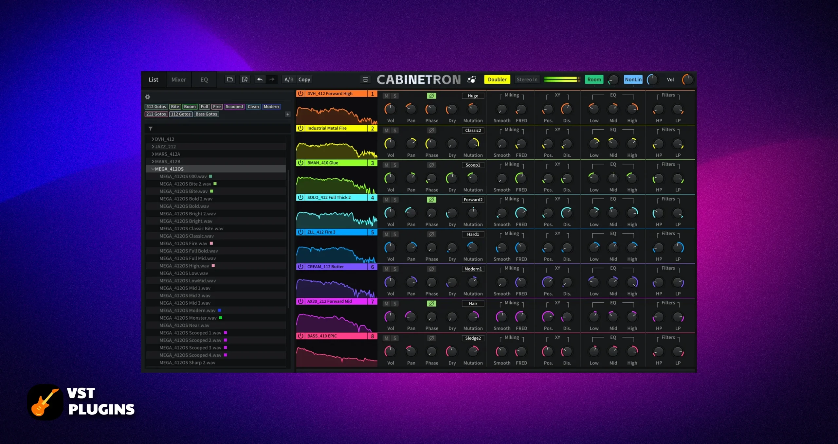838x444 pixels.
Task: Select the 212 Gotos tag button
Action: [156, 114]
